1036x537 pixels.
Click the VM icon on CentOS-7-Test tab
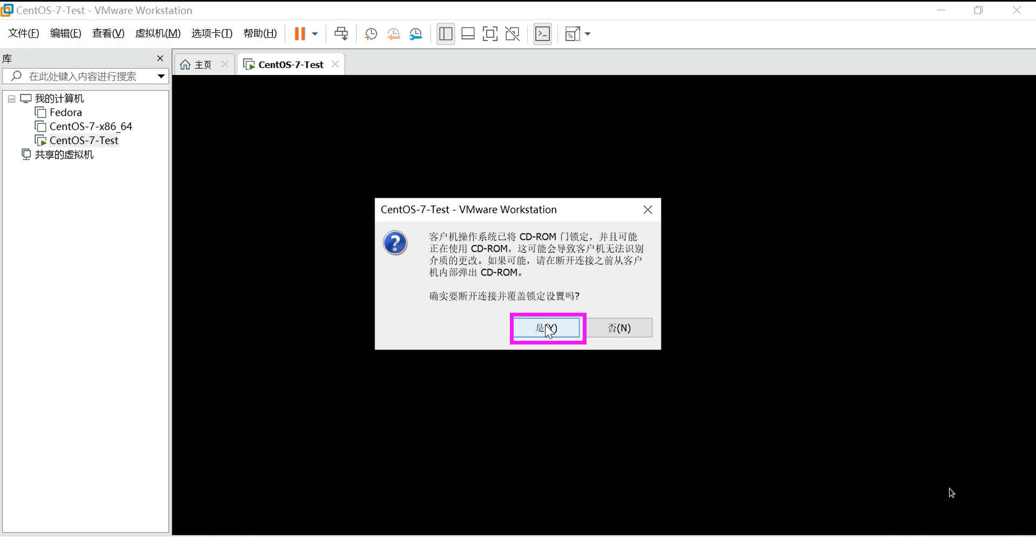(249, 65)
